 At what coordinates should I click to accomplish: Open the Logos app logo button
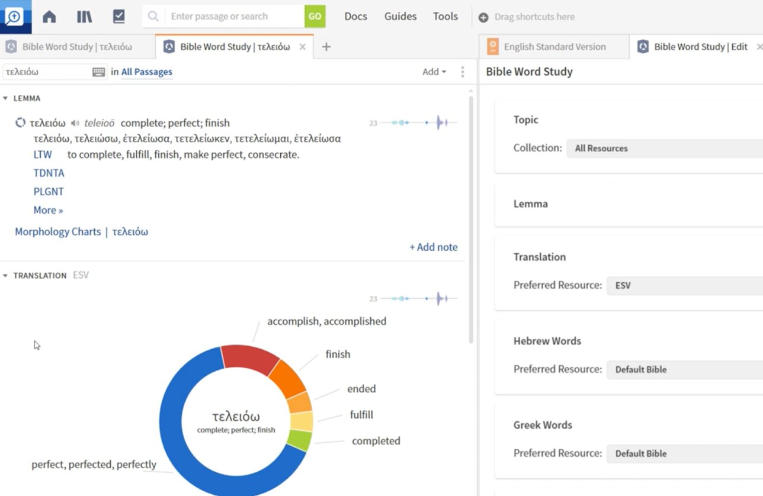pyautogui.click(x=14, y=17)
